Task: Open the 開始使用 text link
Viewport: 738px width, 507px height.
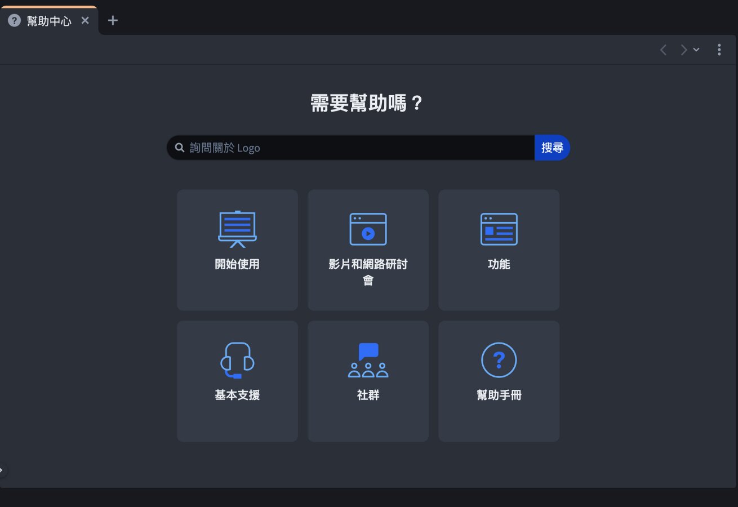Action: pos(237,264)
